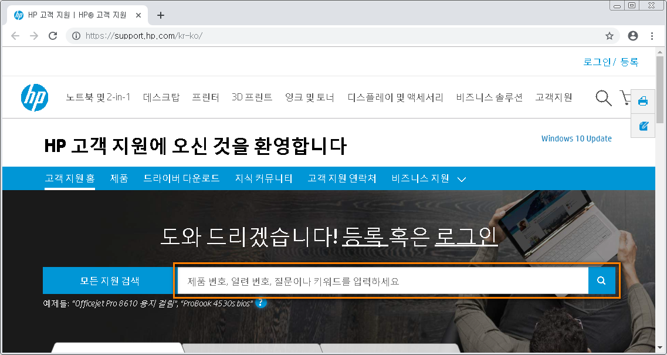
Task: Select the 드라이버 다운로드 tab
Action: pos(182,178)
